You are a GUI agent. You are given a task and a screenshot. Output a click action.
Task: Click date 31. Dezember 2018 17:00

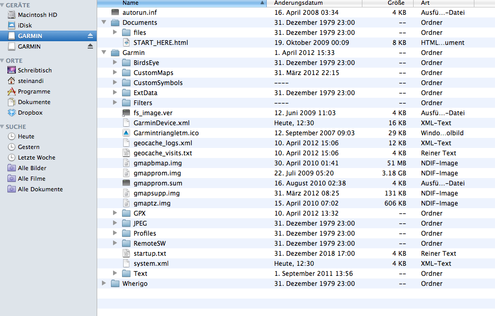[x=314, y=254]
